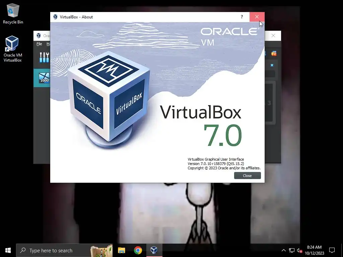Select the Oracle VM VirtualBox desktop shortcut
This screenshot has width=343, height=257.
[x=12, y=49]
